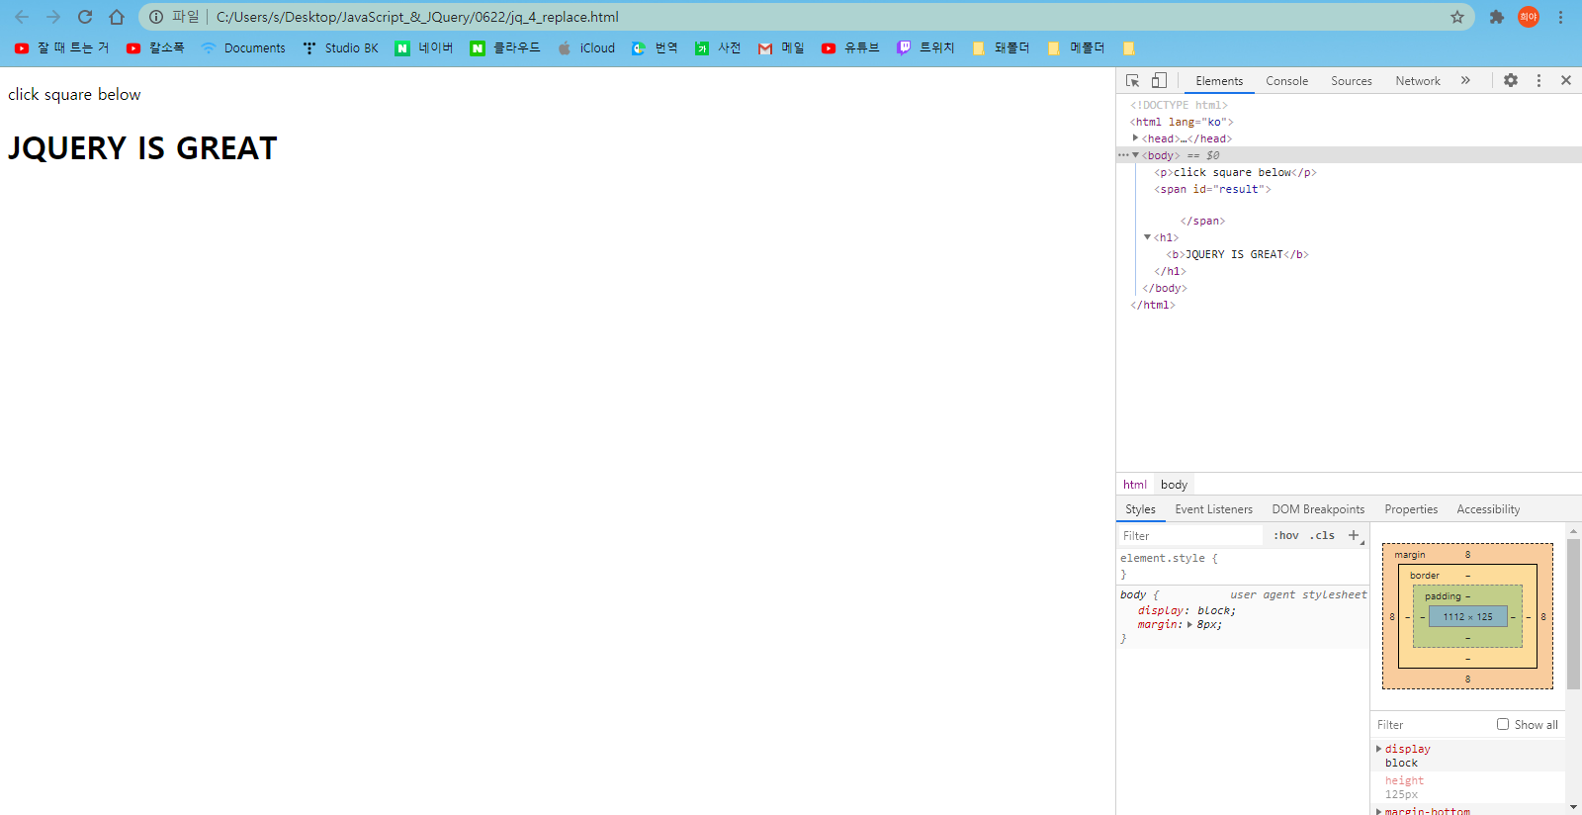Collapse the body node in DOM tree
The image size is (1582, 815).
[1135, 155]
